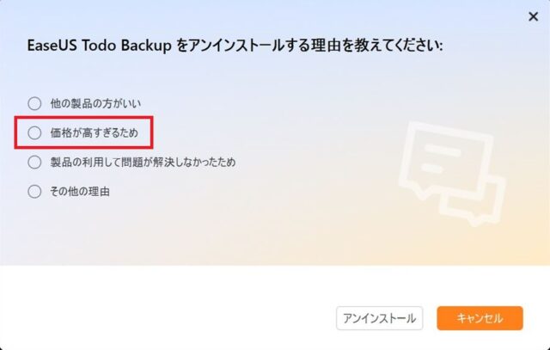Abort uninstalling with the orange キャンセル button
Viewport: 550px width, 350px height.
click(x=480, y=318)
